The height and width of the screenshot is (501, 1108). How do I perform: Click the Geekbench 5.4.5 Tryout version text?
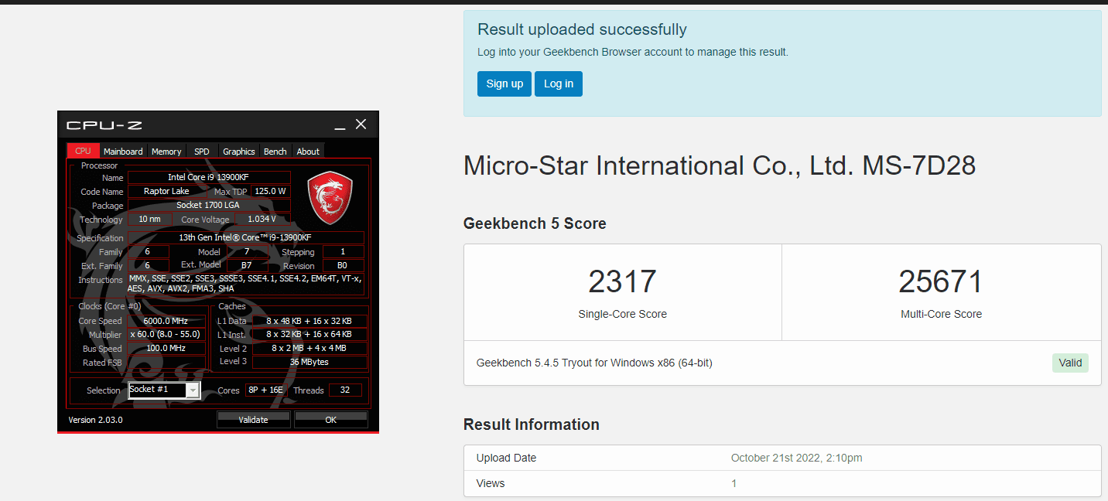tap(594, 363)
